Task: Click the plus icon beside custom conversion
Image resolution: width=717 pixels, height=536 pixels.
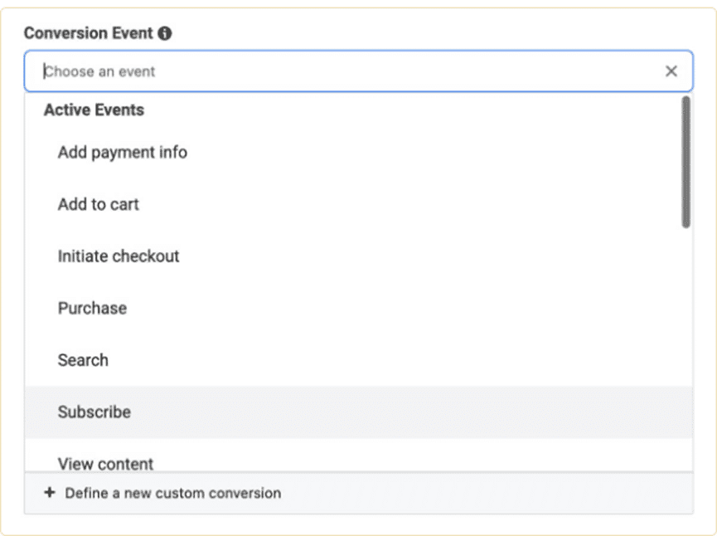Action: 49,493
